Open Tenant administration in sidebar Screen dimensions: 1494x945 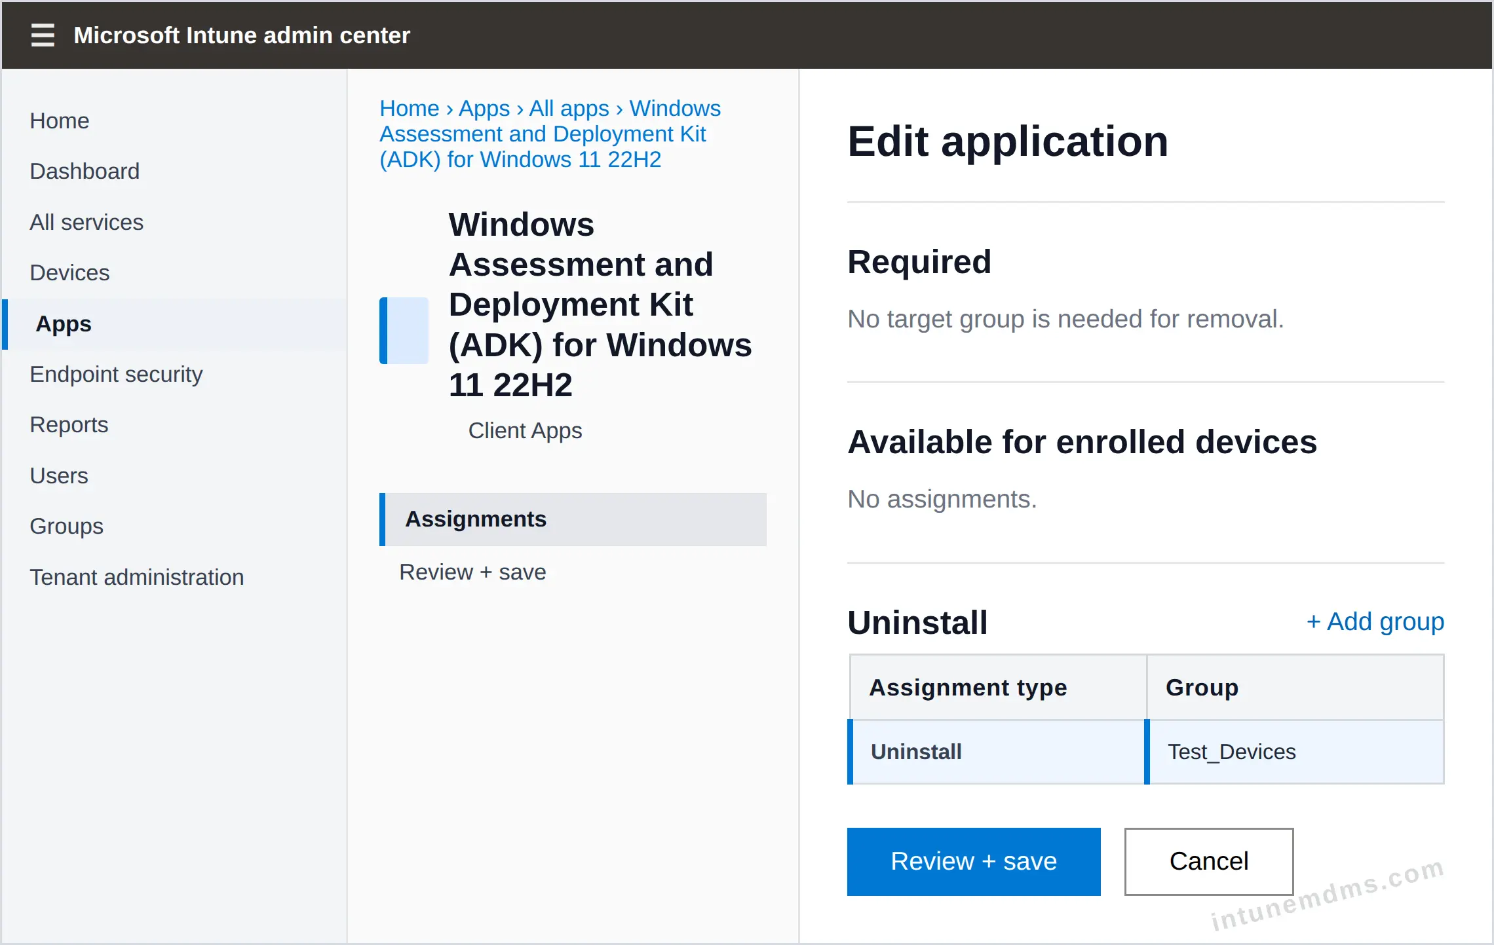click(x=137, y=577)
